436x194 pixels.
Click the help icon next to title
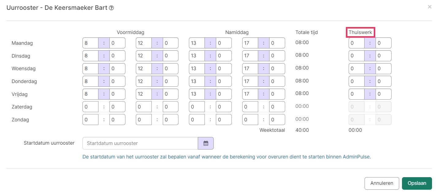point(112,8)
